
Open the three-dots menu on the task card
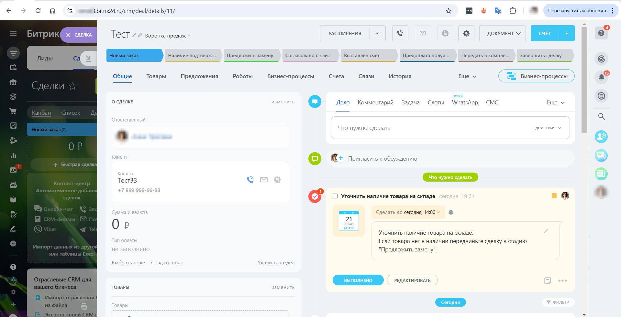coord(562,280)
